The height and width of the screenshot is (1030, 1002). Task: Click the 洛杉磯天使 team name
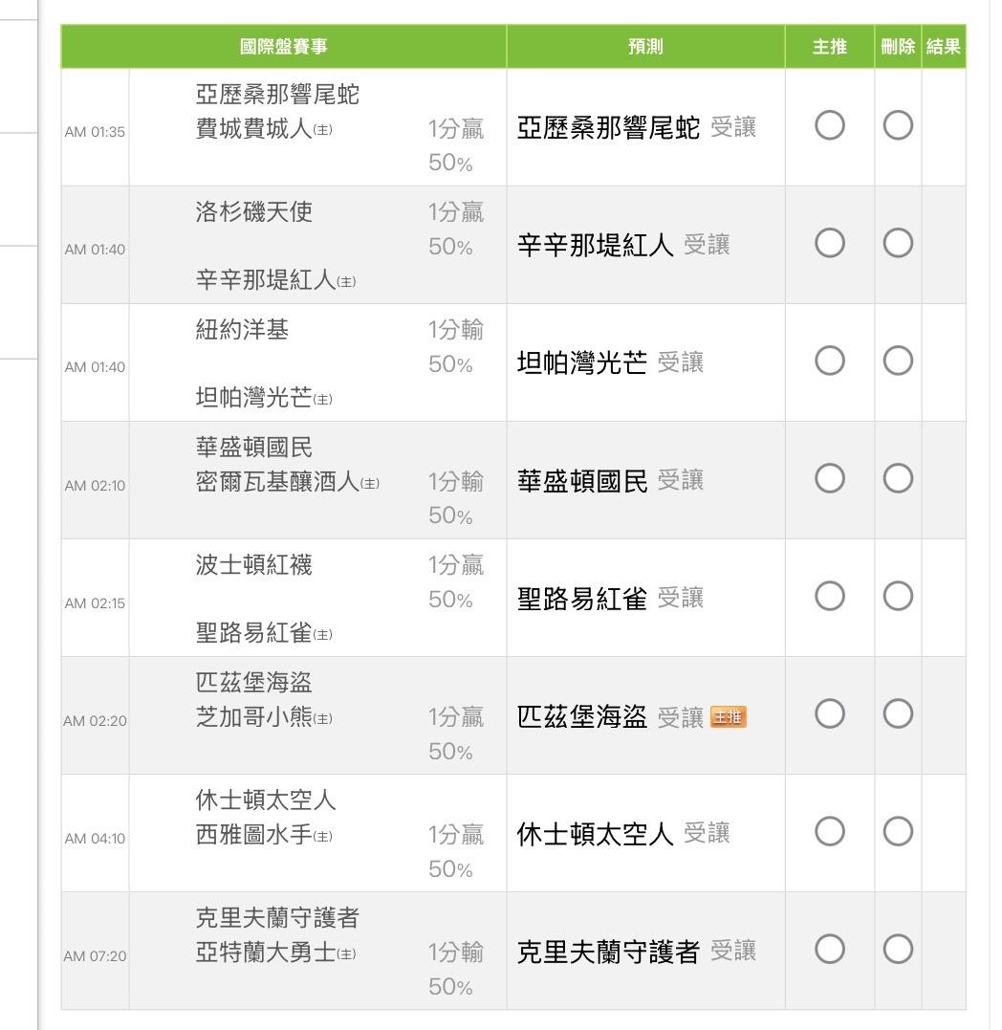coord(254,212)
